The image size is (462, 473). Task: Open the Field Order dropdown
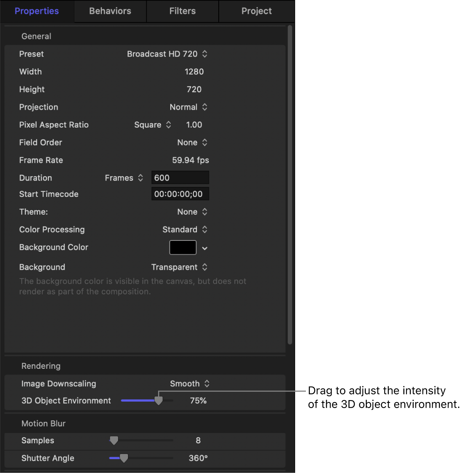pos(204,142)
